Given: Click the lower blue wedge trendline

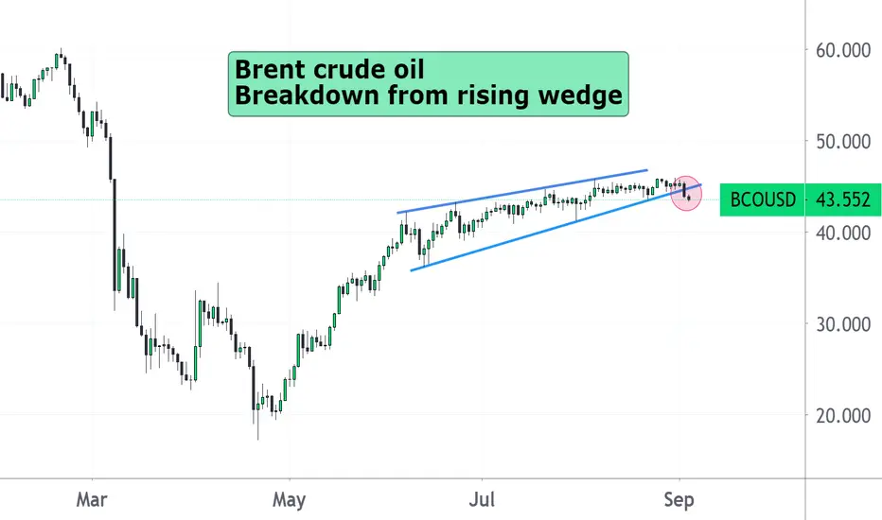Looking at the screenshot, I should pos(556,228).
